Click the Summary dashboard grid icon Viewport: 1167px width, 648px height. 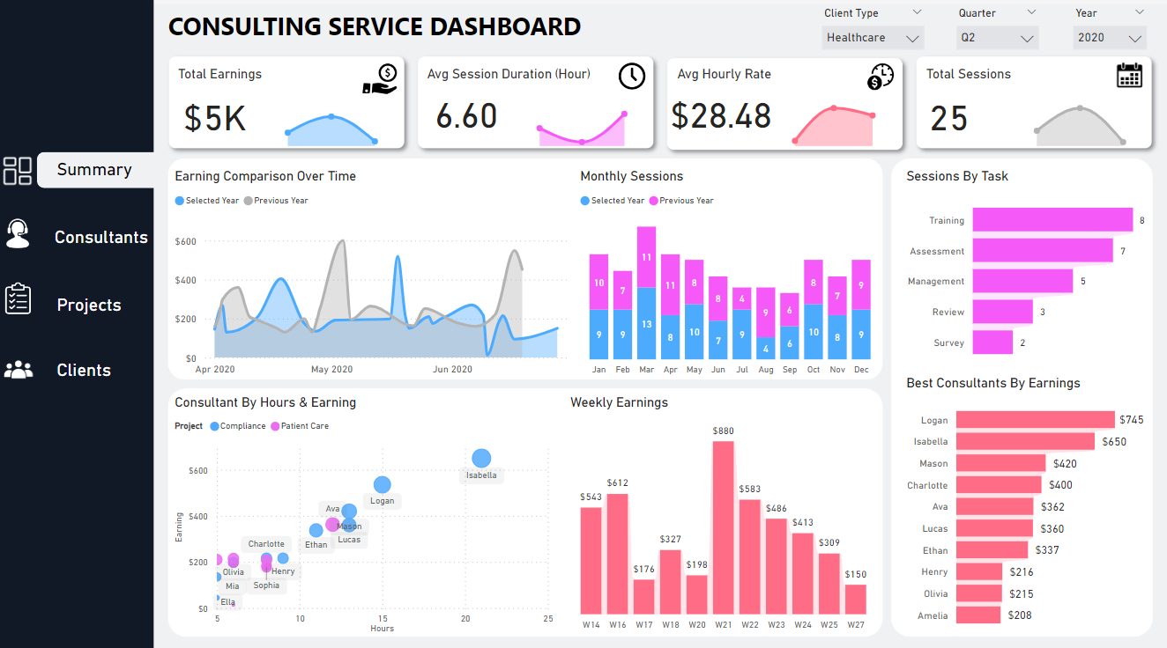pyautogui.click(x=18, y=171)
